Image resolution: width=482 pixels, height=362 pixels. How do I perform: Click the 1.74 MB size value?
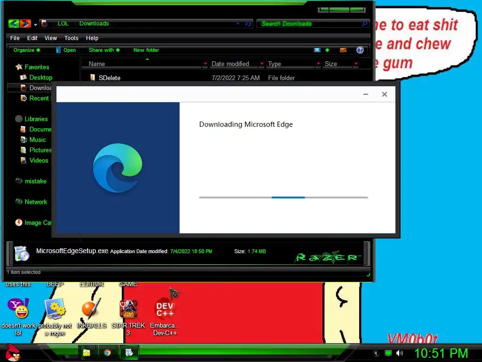[257, 251]
